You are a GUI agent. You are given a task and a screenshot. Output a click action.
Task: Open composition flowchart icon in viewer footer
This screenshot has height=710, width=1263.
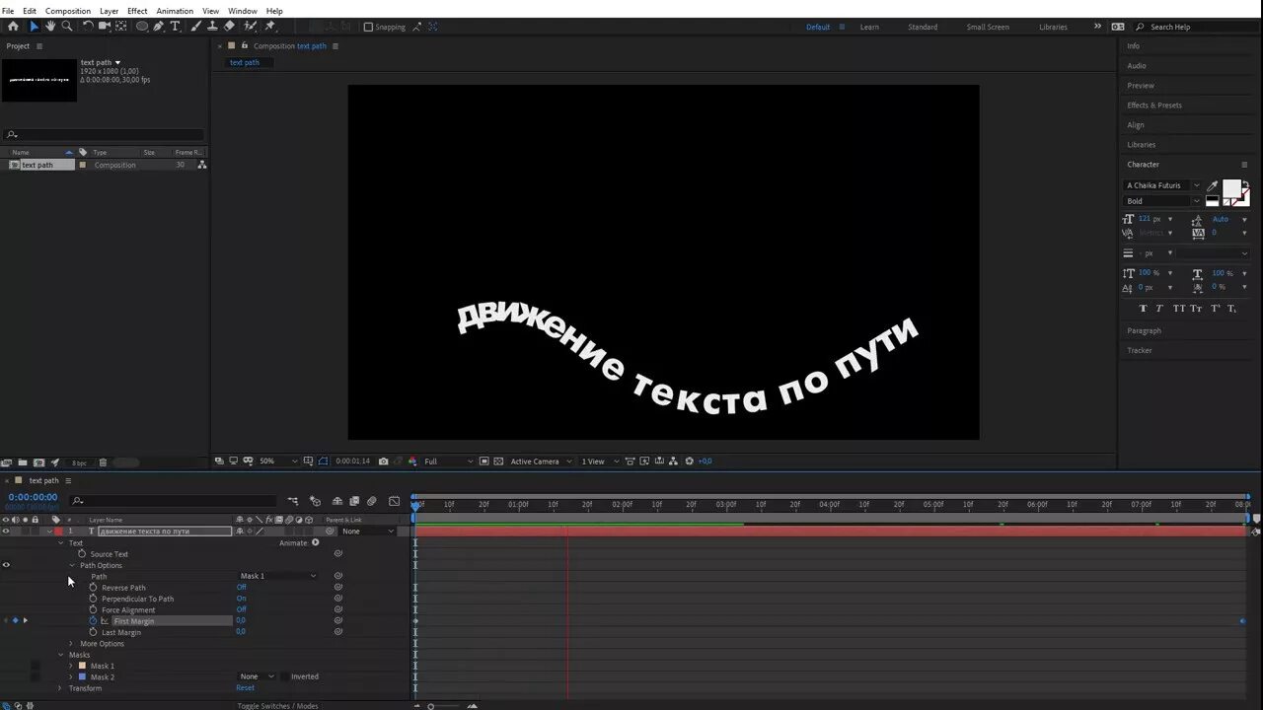click(x=673, y=461)
